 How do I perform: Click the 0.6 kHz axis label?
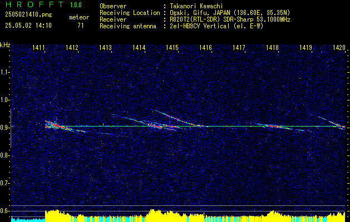4,211
